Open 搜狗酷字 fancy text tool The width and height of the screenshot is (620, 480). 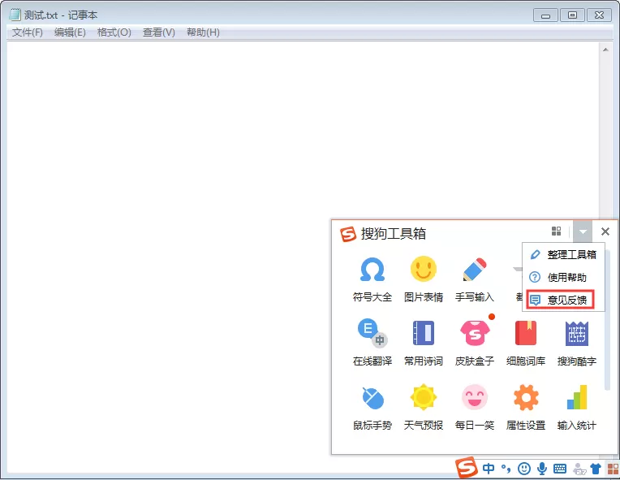[576, 342]
